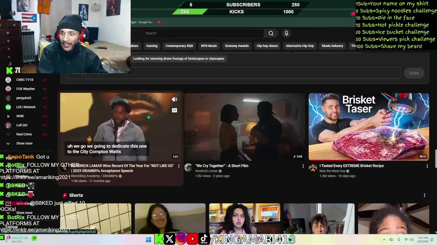Open the Recording Academy / GRAMMYs channel link
Screen dimensions: 437x245
[x=94, y=176]
